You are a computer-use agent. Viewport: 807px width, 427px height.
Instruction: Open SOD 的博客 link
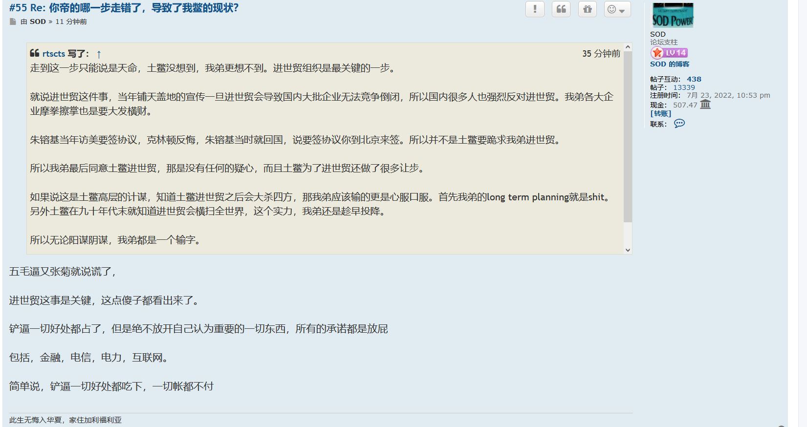670,64
